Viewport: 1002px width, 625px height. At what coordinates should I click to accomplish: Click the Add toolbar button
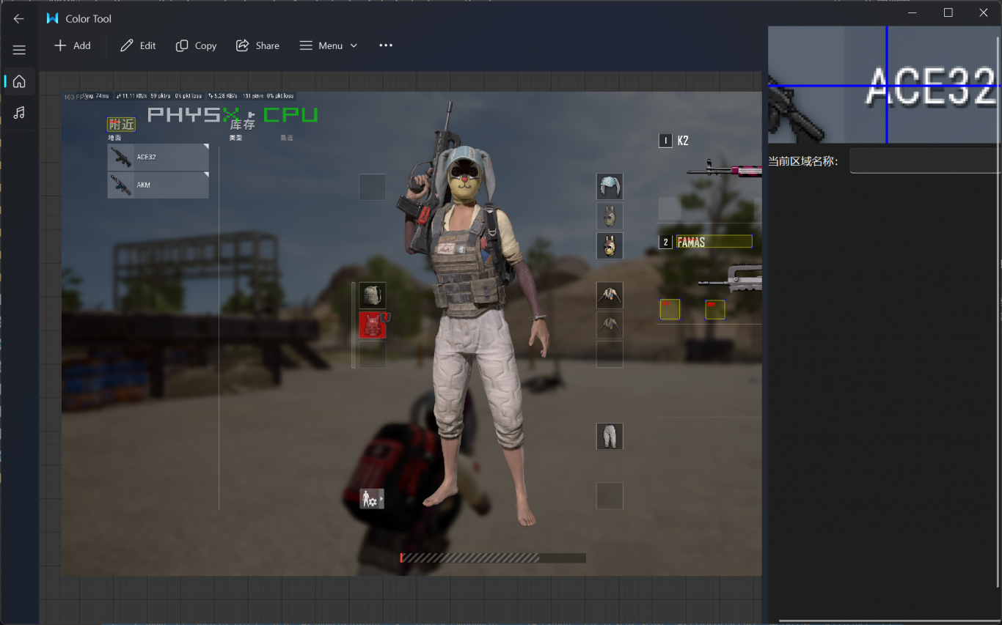tap(73, 45)
